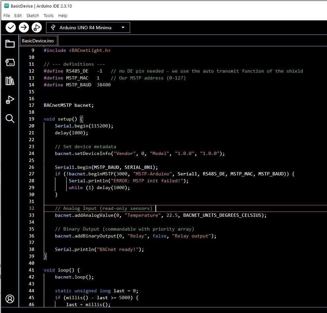Open the Sketchbook folder sidebar icon
This screenshot has width=327, height=313.
click(10, 44)
